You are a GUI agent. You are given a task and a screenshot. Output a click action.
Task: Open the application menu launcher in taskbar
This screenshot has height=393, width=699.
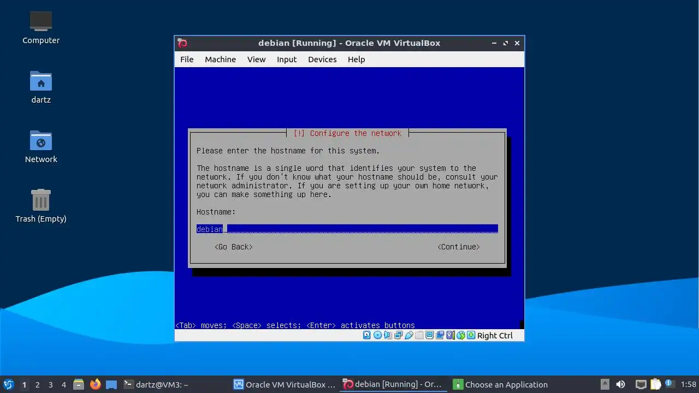click(8, 384)
